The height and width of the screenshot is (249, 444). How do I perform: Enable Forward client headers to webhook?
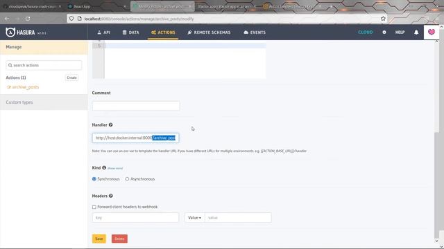[x=94, y=207]
